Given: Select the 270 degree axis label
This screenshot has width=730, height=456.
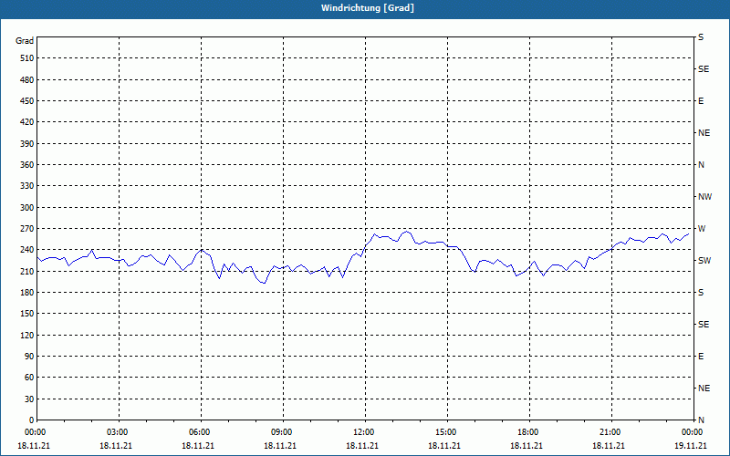Looking at the screenshot, I should point(27,229).
